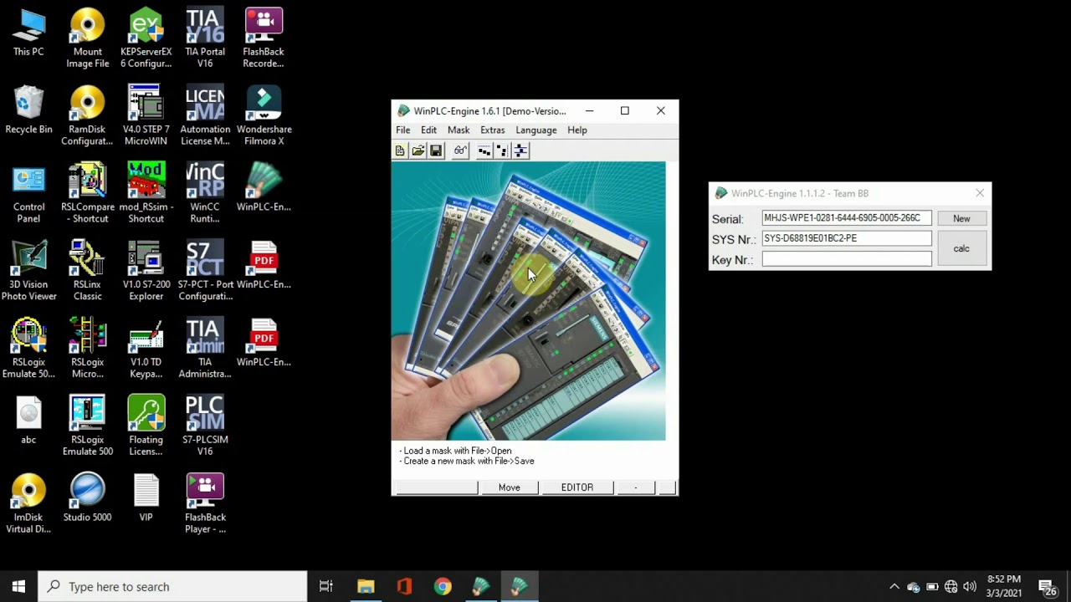
Task: Select the V4.0 STEP 7 MicroWIN icon
Action: pos(146,116)
